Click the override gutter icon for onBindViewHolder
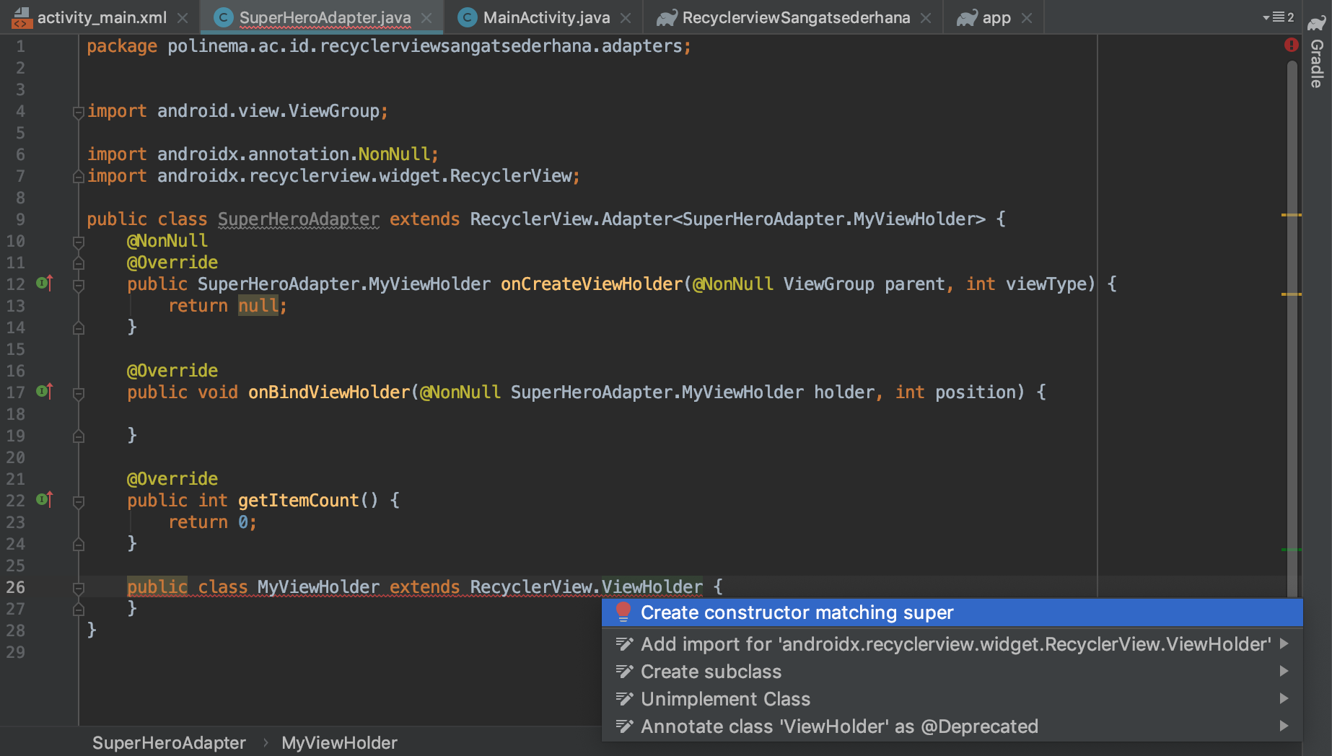 [x=45, y=392]
